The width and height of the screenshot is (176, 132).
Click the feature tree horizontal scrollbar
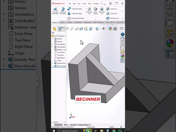pyautogui.click(x=59, y=122)
